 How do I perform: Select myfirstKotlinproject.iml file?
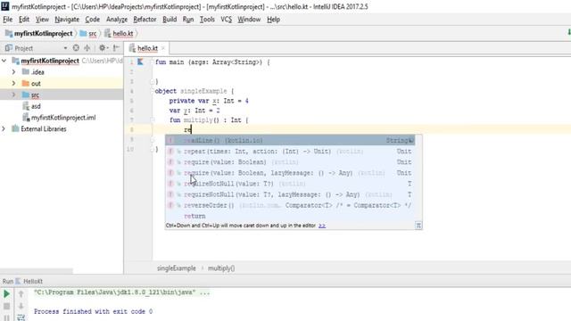pos(59,118)
